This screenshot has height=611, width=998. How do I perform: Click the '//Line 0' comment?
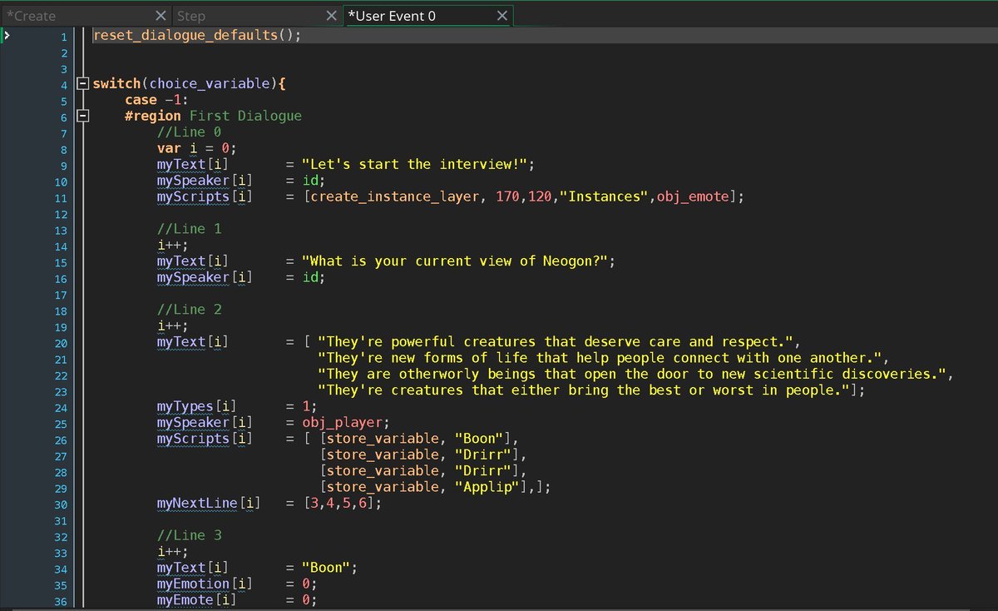pyautogui.click(x=189, y=132)
